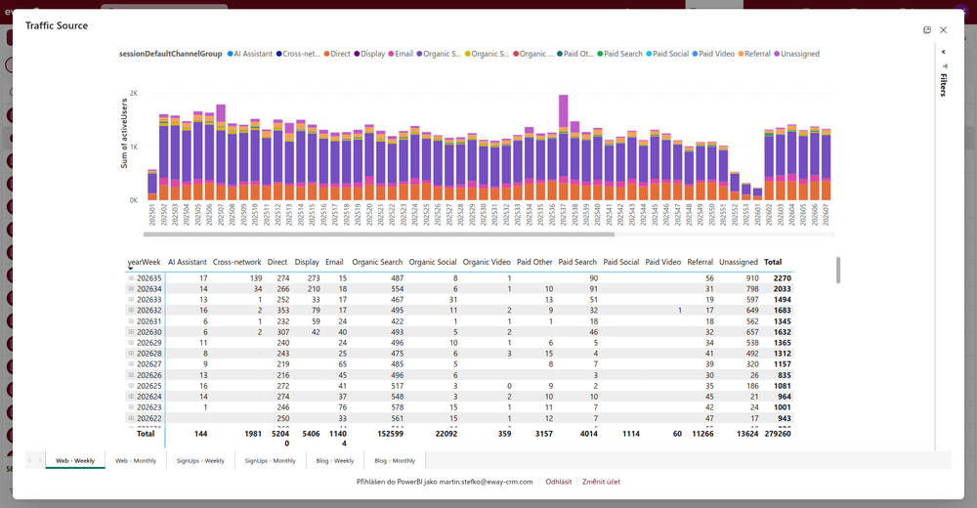The image size is (977, 508).
Task: Select the tallest bar for week 202537
Action: coord(564,148)
